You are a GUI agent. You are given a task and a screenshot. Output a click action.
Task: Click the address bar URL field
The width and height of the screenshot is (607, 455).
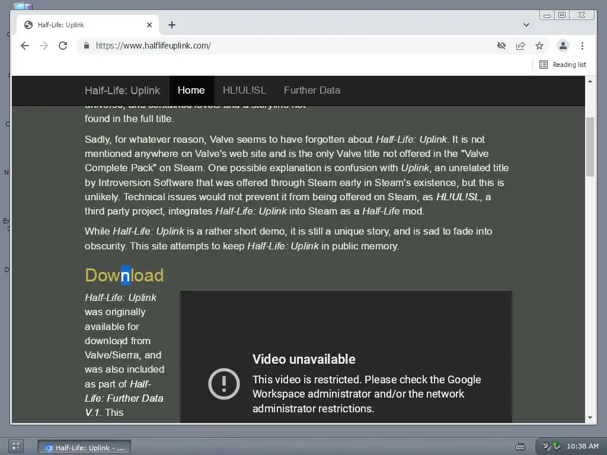pyautogui.click(x=286, y=46)
